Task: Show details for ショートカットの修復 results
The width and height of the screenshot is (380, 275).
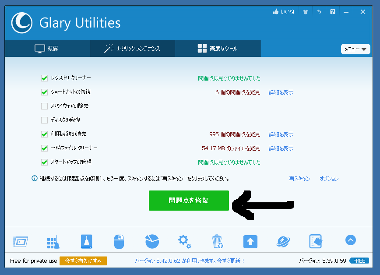Action: pos(281,92)
